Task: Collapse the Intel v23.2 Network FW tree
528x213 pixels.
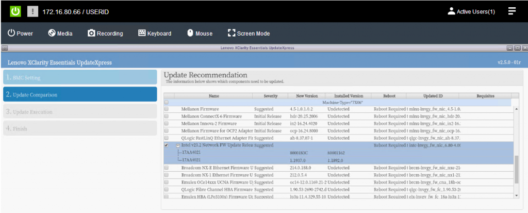Action: [178, 145]
